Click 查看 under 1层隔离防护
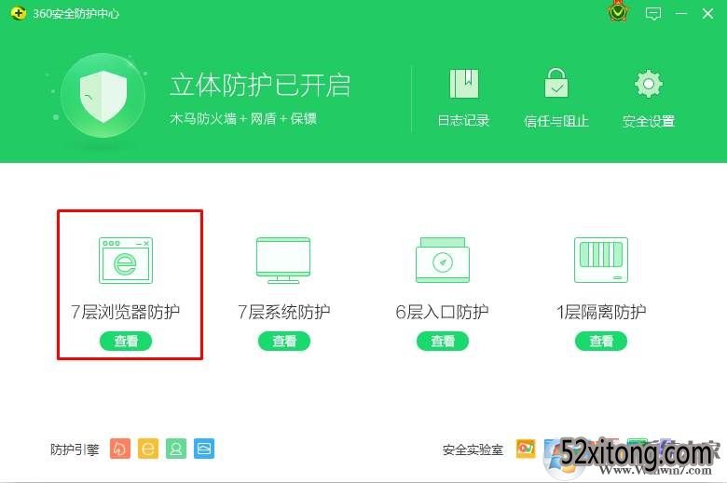 click(601, 342)
